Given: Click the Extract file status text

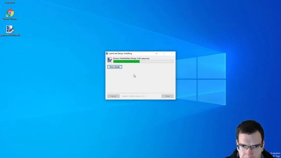Looking at the screenshot, I should (131, 58).
